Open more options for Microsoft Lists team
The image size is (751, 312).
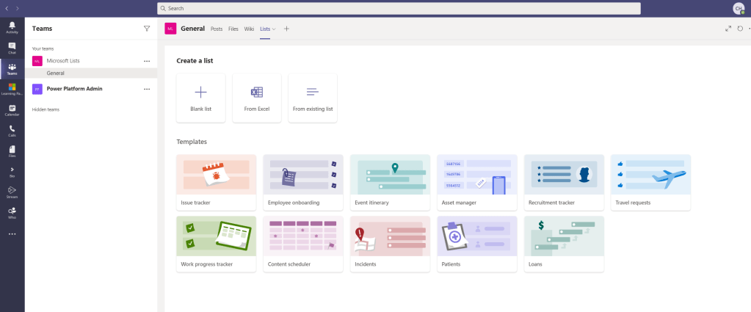click(147, 61)
